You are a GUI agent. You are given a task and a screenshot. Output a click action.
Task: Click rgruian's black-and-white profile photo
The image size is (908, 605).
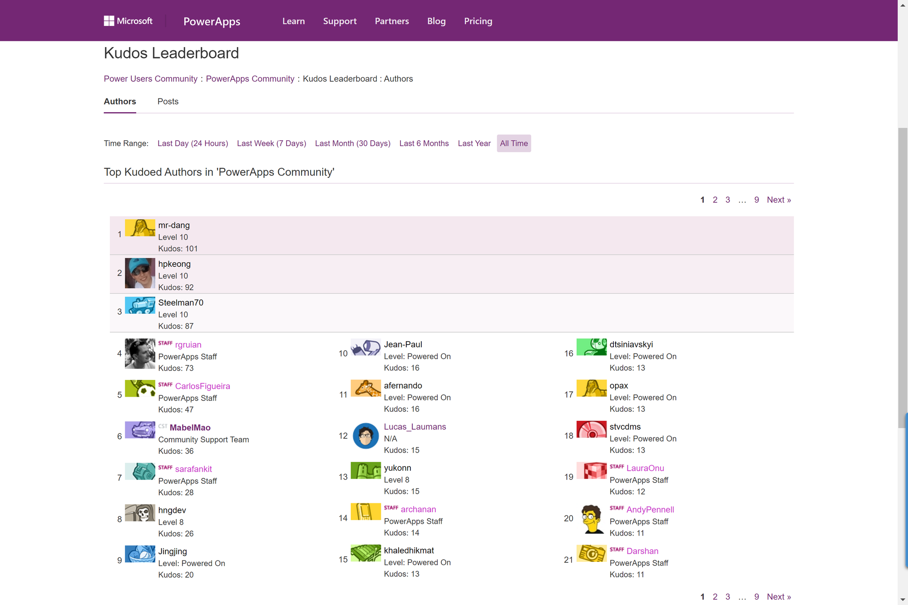pyautogui.click(x=140, y=354)
